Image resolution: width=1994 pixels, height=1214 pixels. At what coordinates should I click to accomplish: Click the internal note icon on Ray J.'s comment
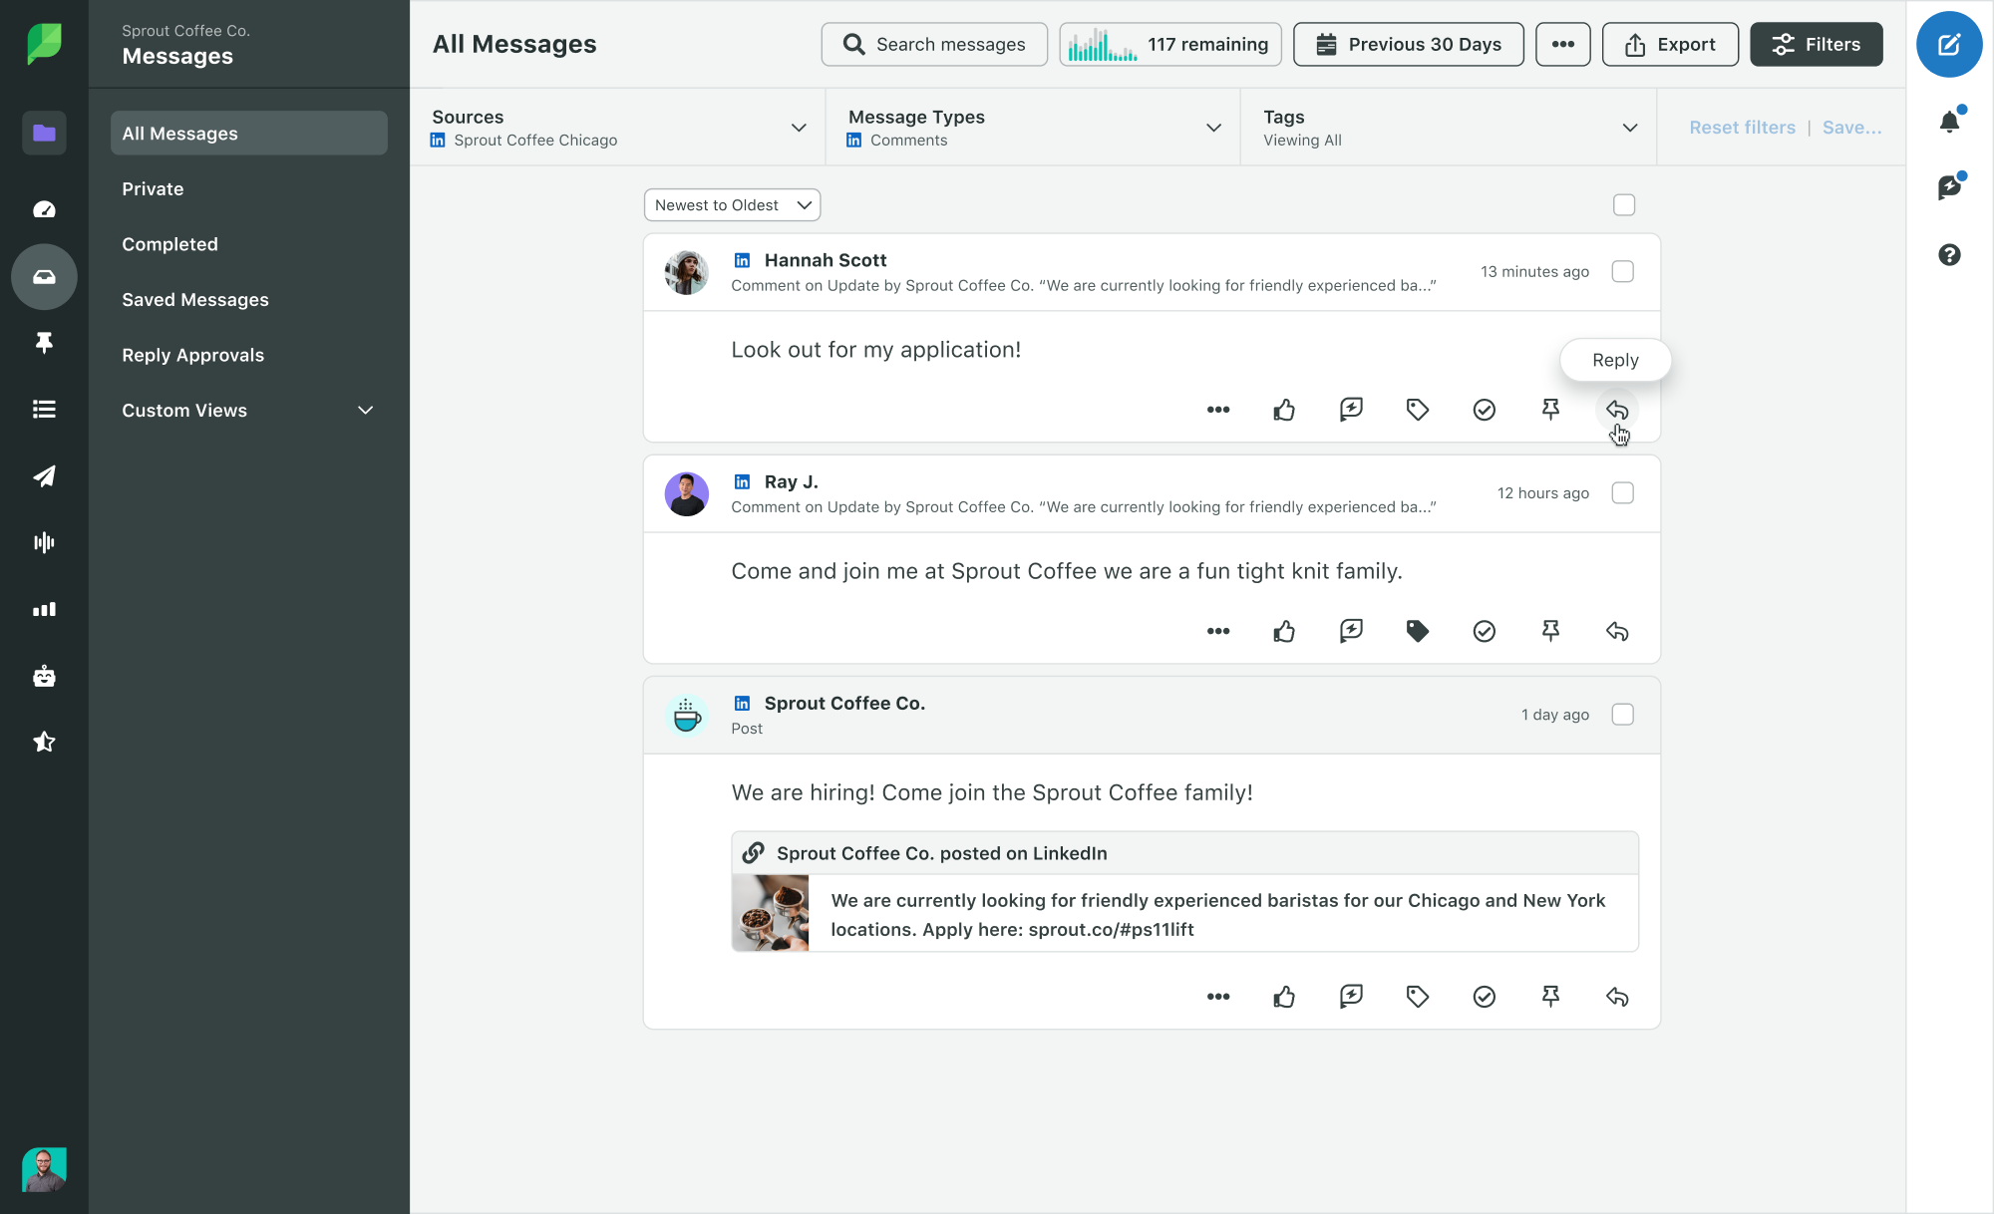tap(1350, 631)
